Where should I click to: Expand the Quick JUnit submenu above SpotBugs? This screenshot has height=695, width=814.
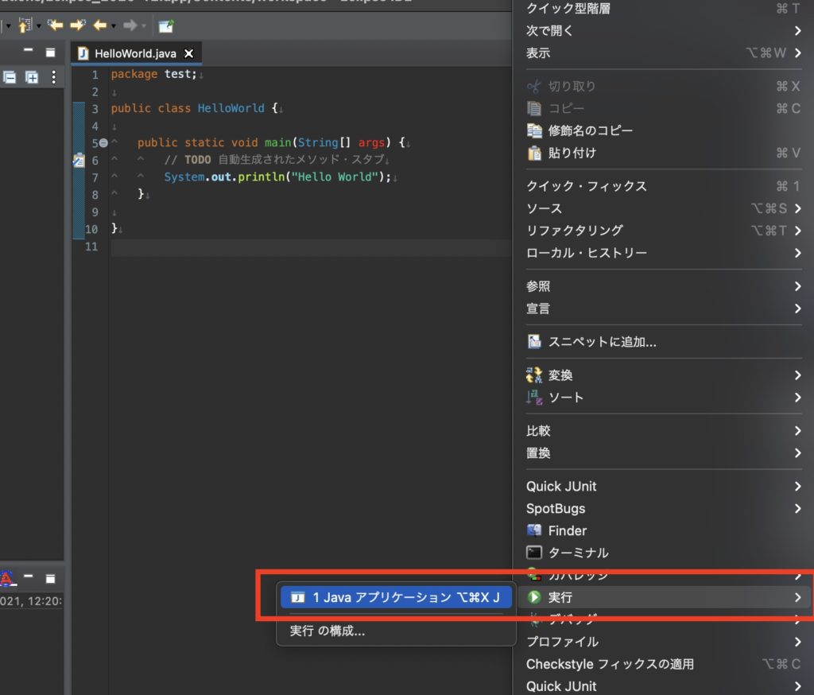click(663, 486)
